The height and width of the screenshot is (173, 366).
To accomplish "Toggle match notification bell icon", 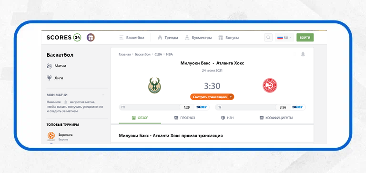I will pos(303,54).
